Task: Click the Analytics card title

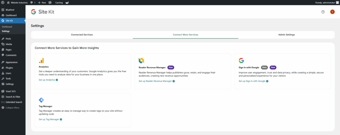Action: pos(43,67)
